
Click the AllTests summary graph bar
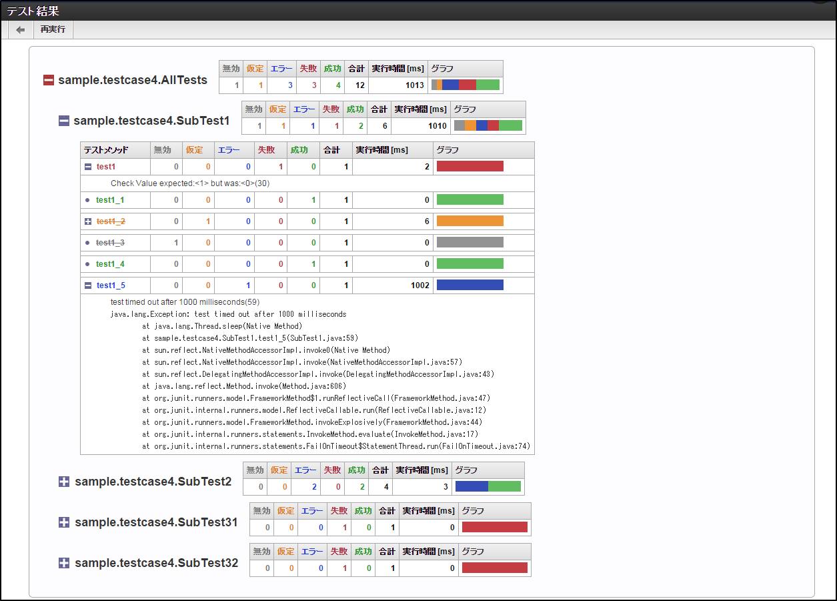[465, 85]
